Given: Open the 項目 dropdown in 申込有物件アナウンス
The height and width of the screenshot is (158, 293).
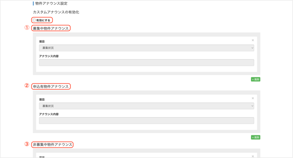Looking at the screenshot, I should click(x=146, y=106).
